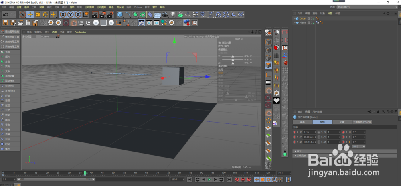401x186 pixels.
Task: Click the save floppy disk icon
Action: [x=5, y=23]
